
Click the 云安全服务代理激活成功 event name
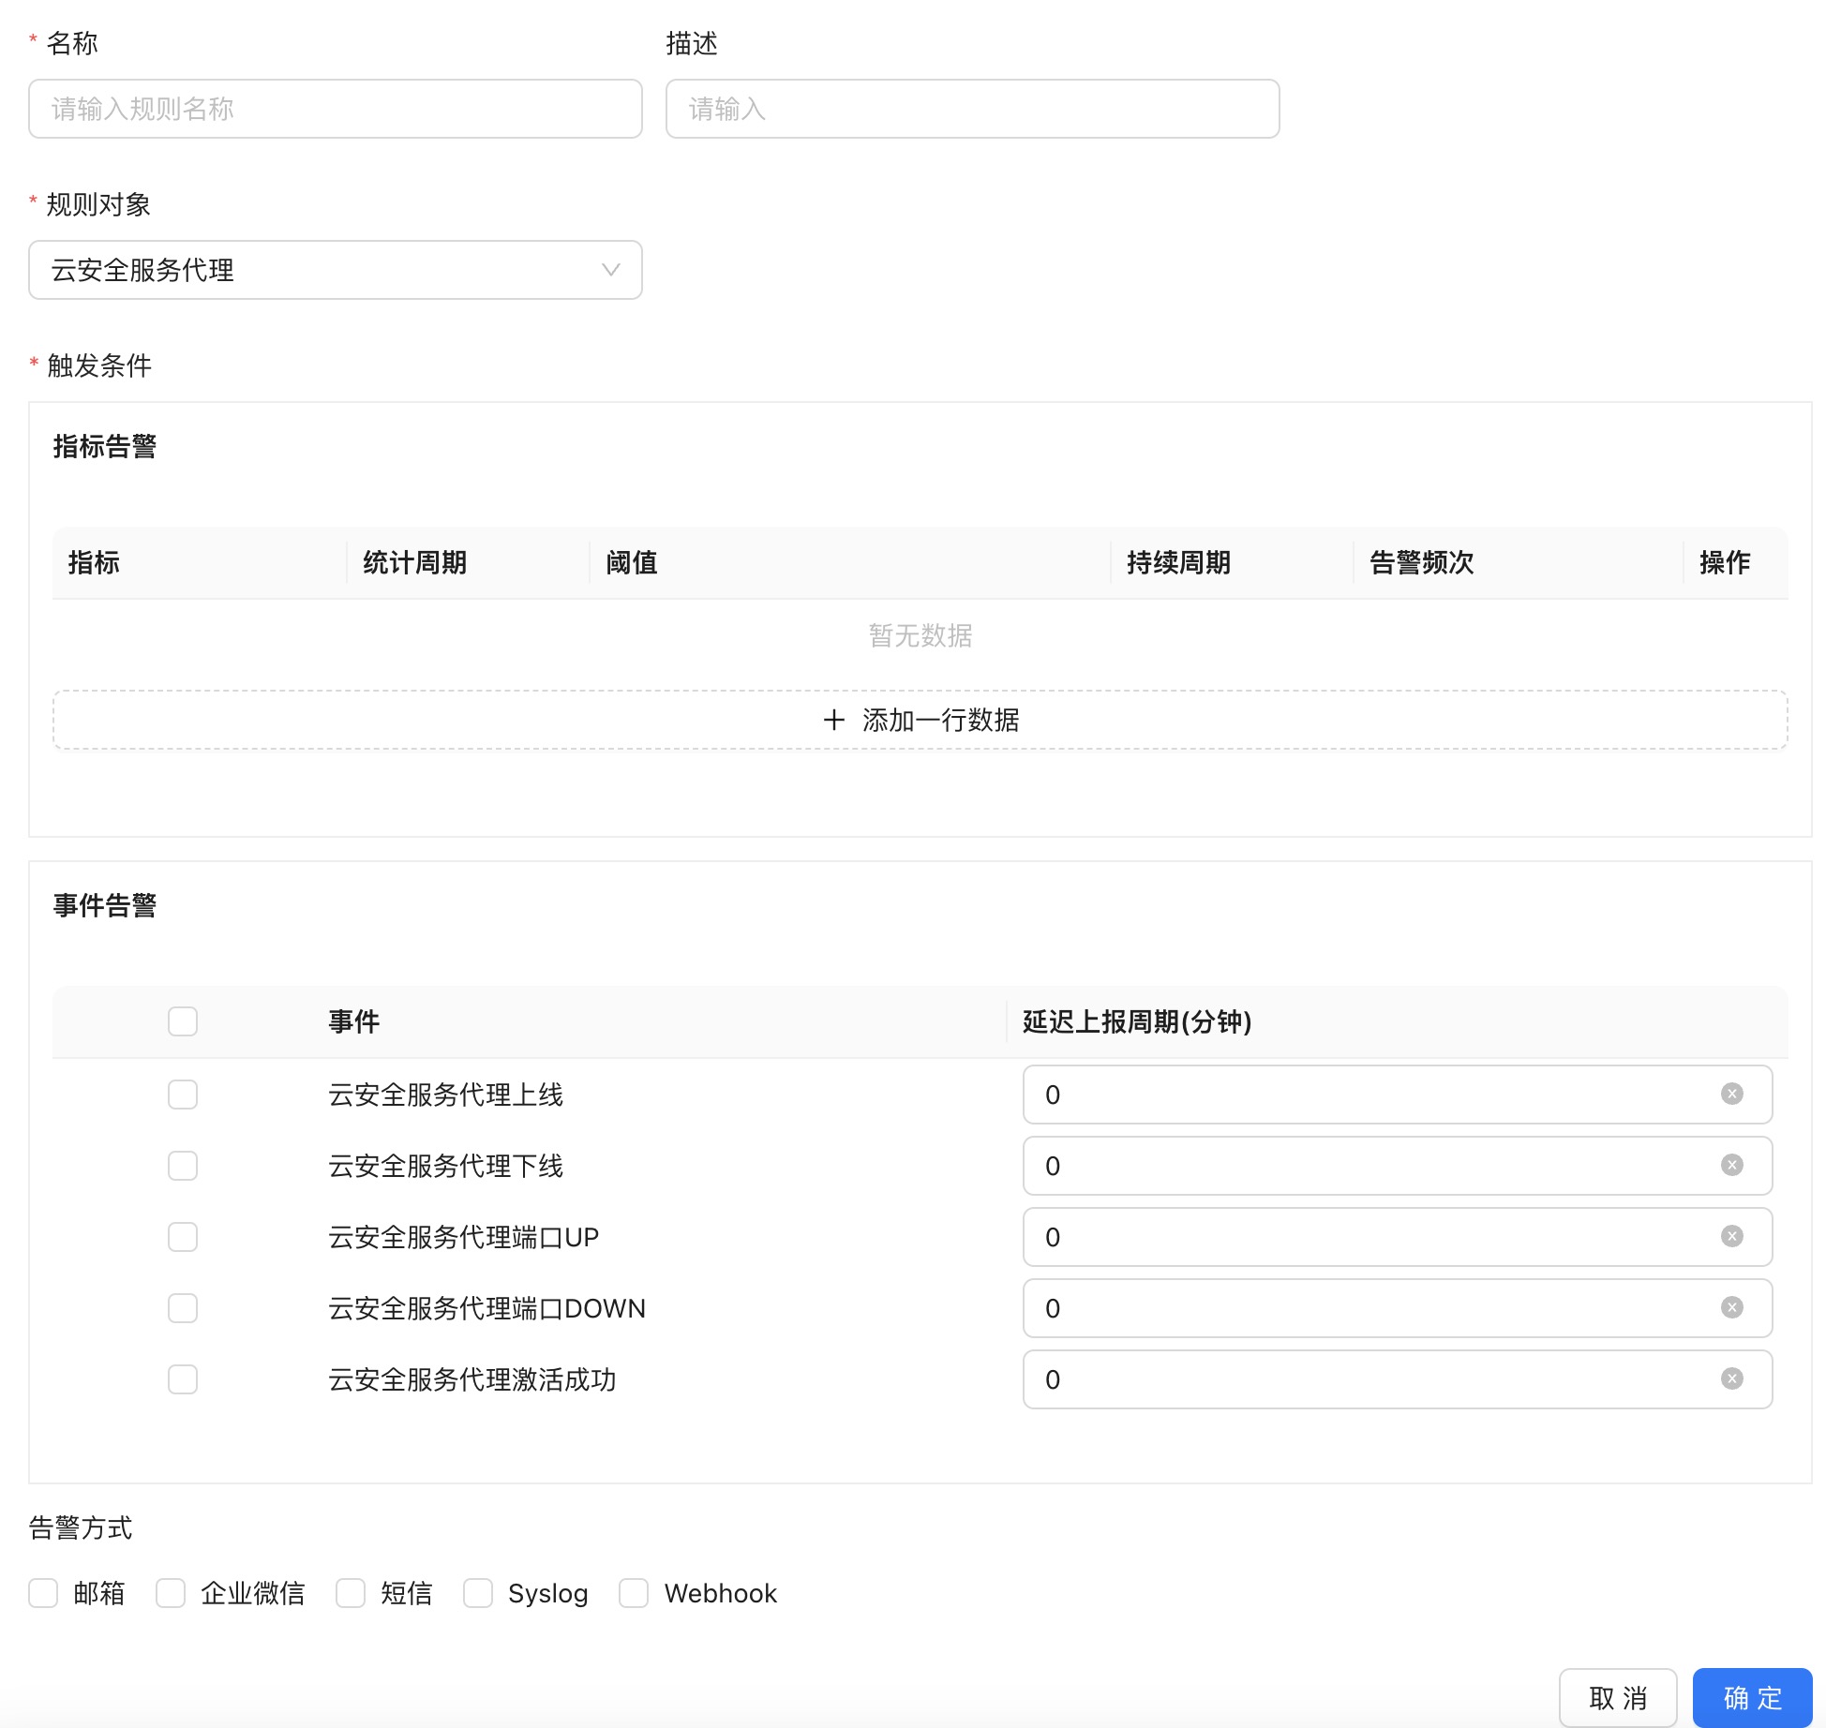(471, 1378)
